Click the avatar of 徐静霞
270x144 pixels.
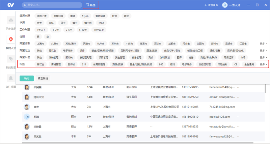coord(27,126)
